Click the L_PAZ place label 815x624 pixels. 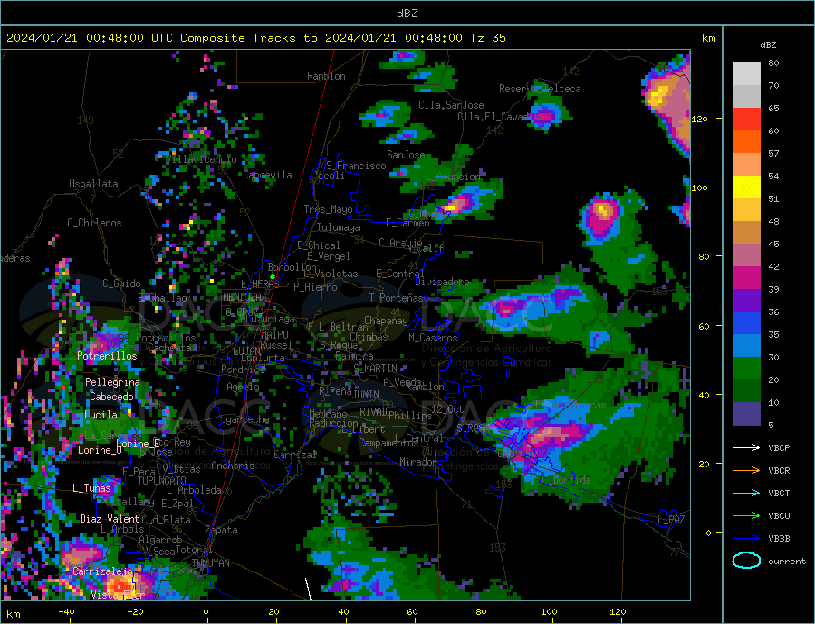pos(671,520)
